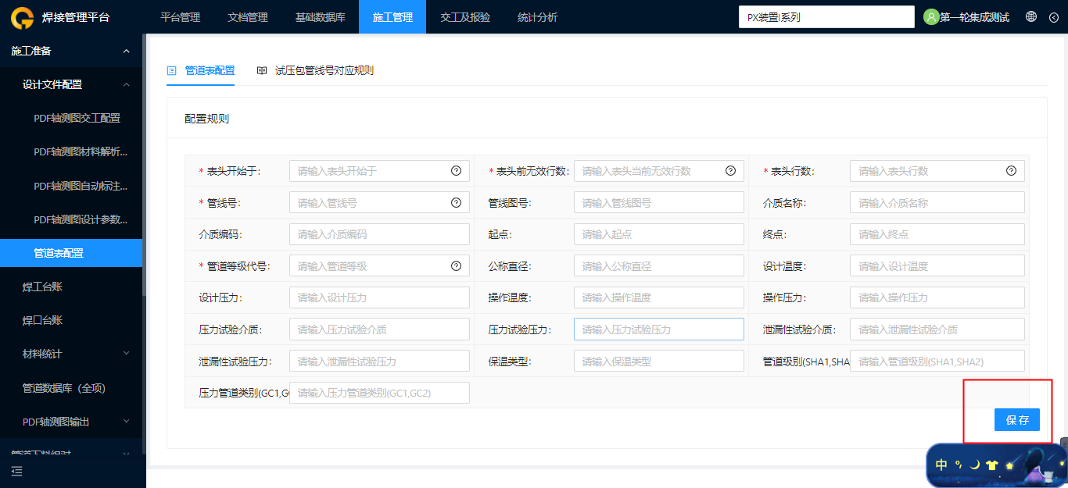This screenshot has width=1068, height=488.
Task: Select 管道表配置 in the sidebar
Action: [x=71, y=253]
